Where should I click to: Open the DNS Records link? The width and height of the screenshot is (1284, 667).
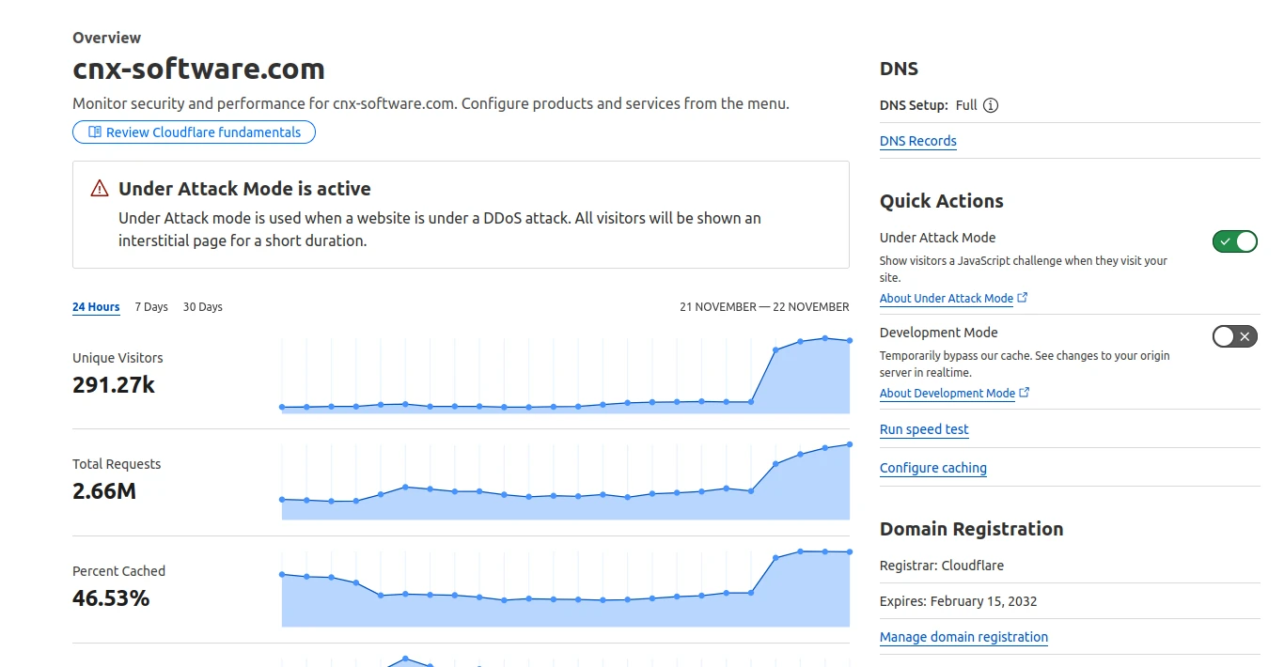(918, 141)
